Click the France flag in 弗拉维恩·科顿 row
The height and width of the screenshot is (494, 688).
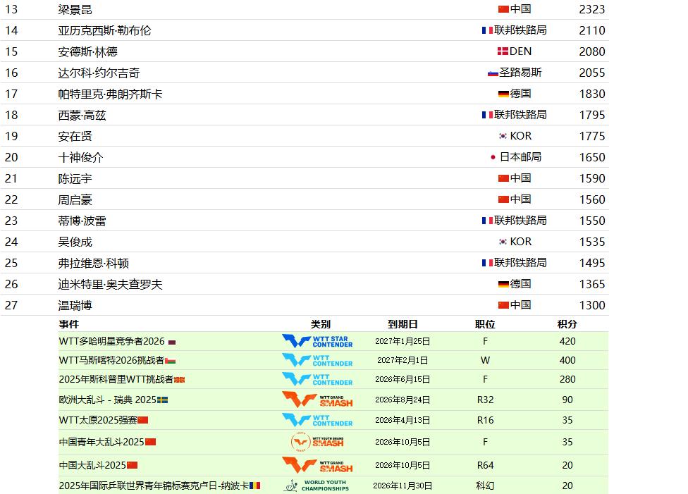point(487,263)
